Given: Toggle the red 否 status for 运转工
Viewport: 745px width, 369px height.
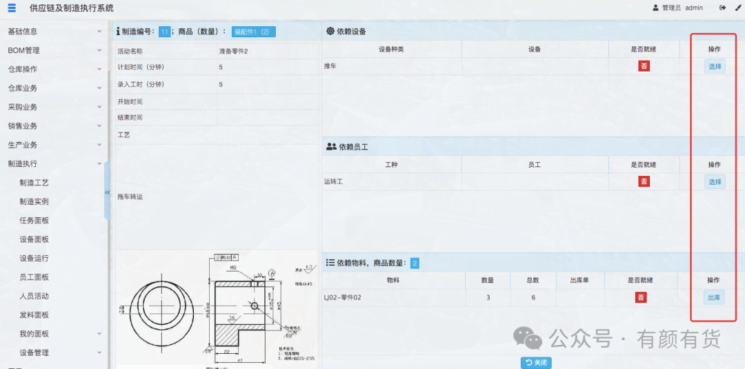Looking at the screenshot, I should [x=644, y=181].
